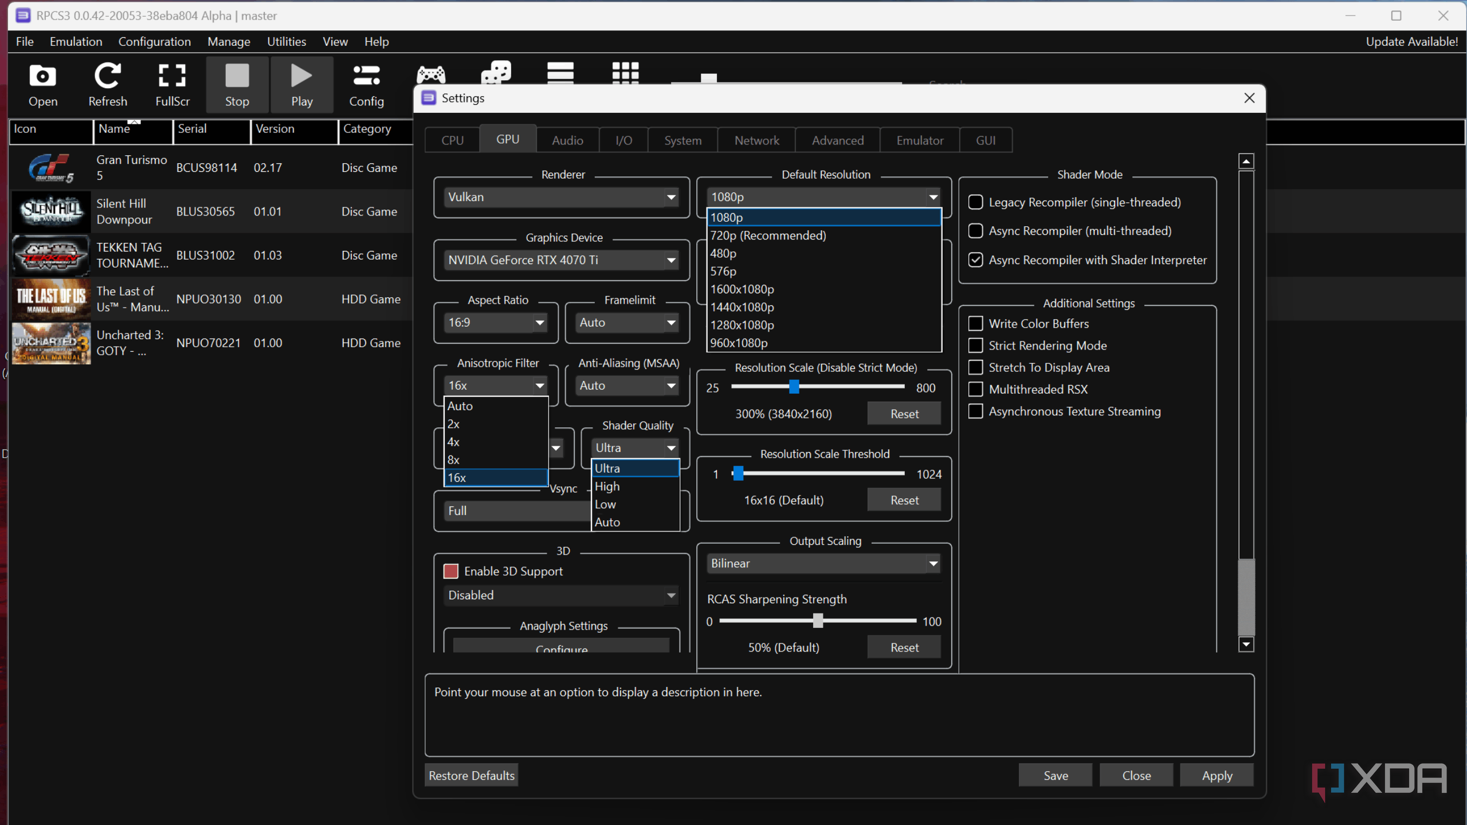Open gamepad settings via the controller icon

[x=431, y=74]
